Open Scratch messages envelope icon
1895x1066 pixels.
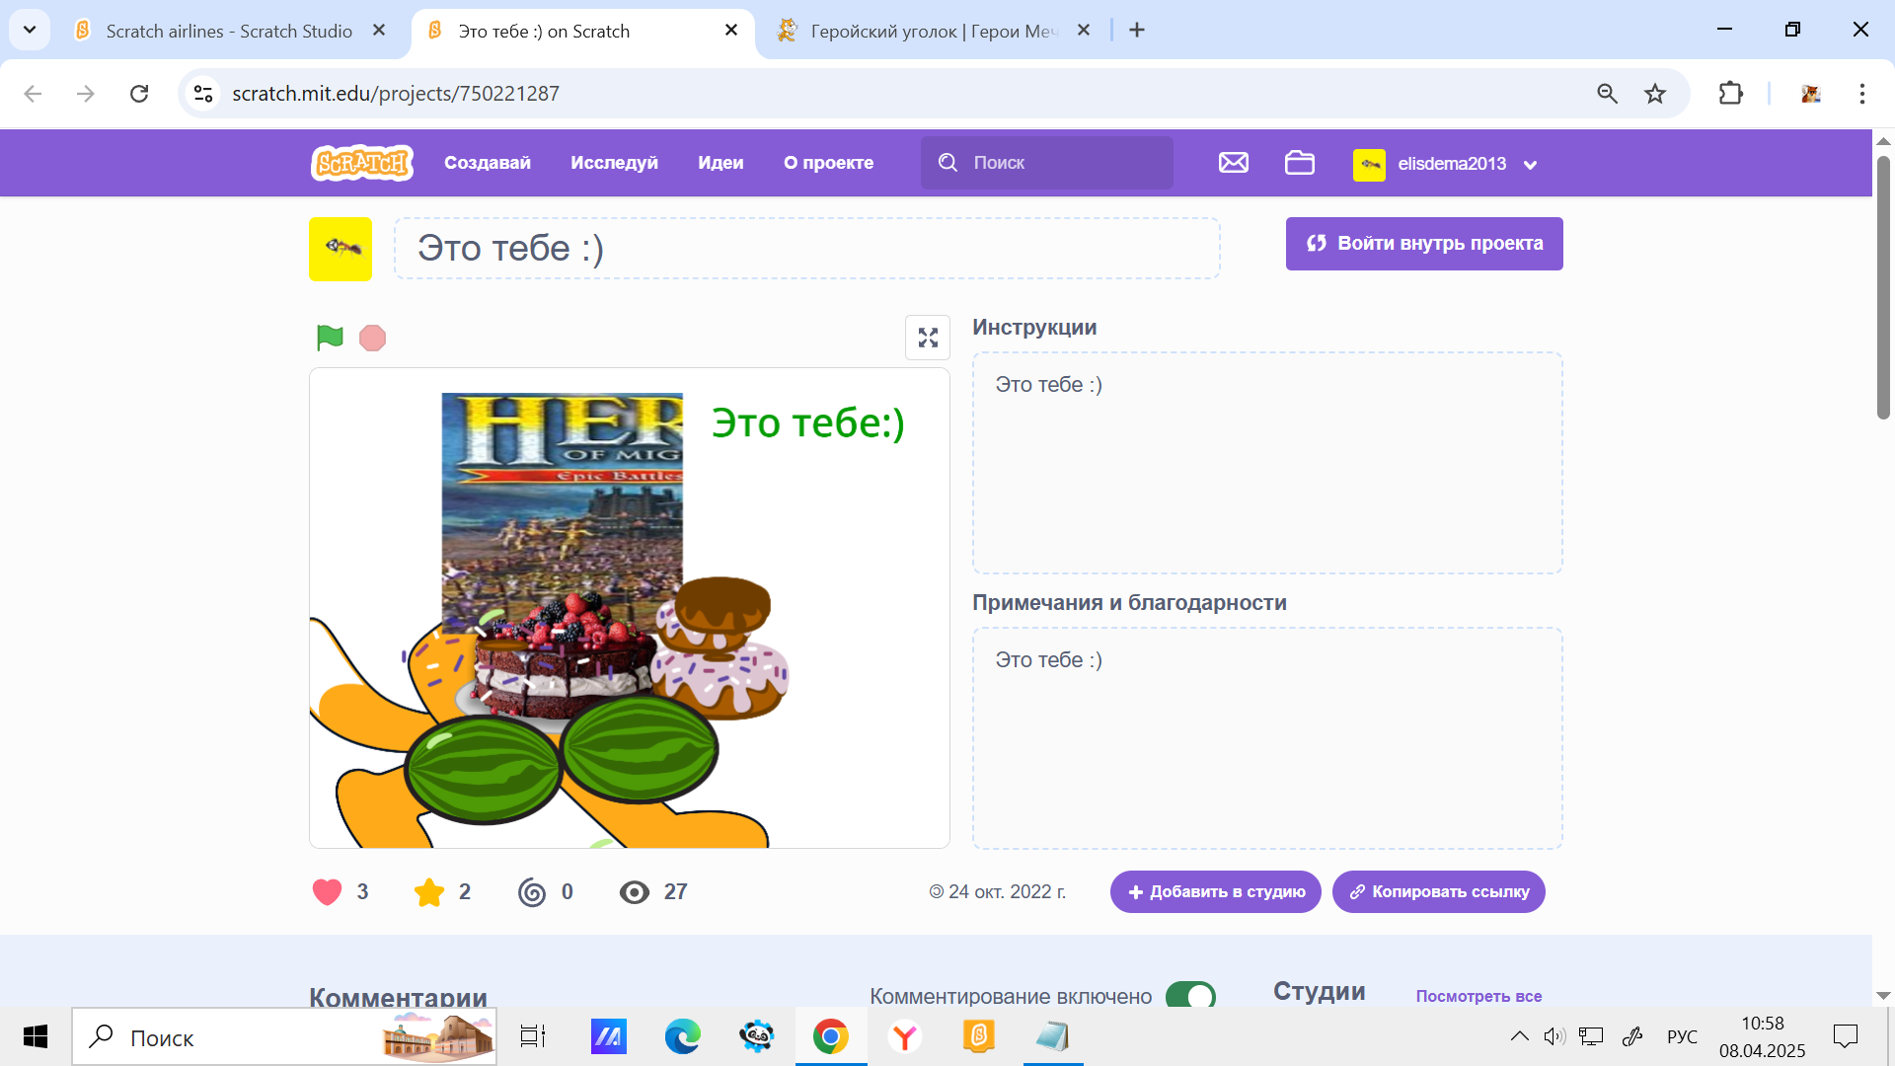click(x=1233, y=163)
